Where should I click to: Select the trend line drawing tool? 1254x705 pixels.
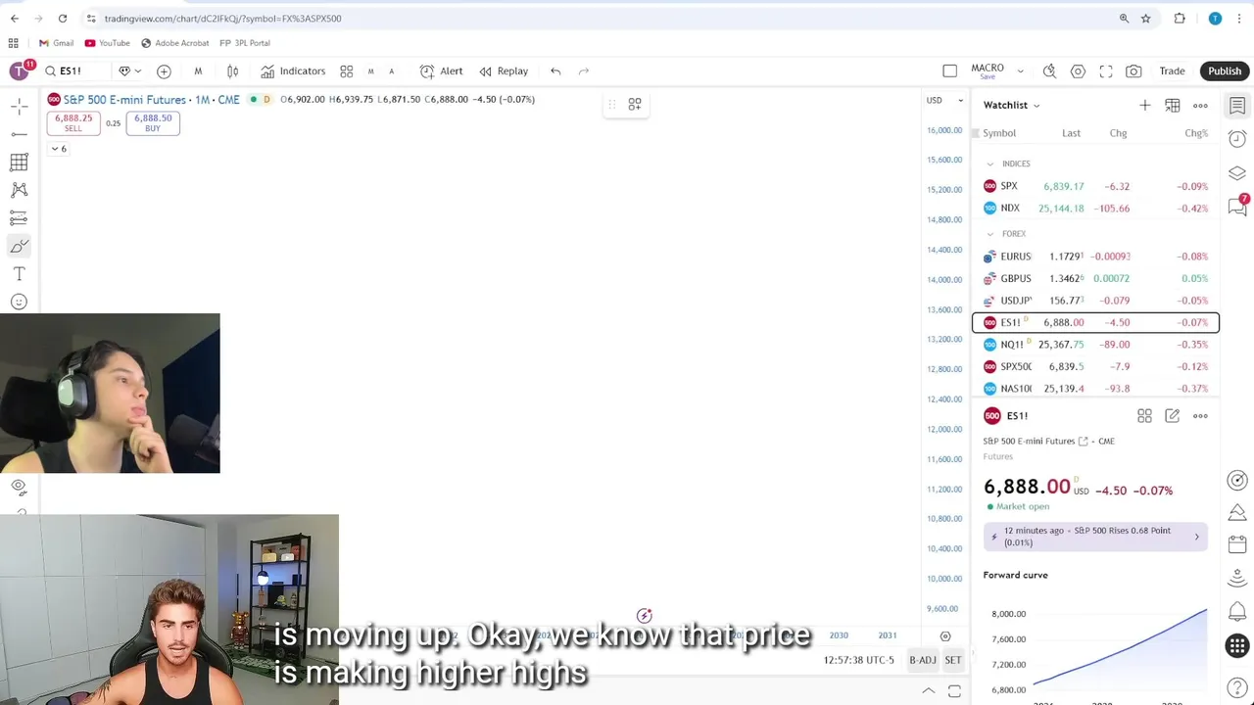[x=19, y=134]
